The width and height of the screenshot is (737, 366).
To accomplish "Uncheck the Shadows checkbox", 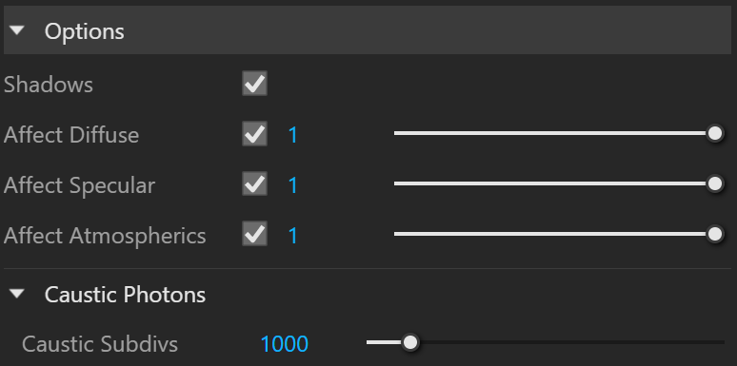I will point(255,84).
